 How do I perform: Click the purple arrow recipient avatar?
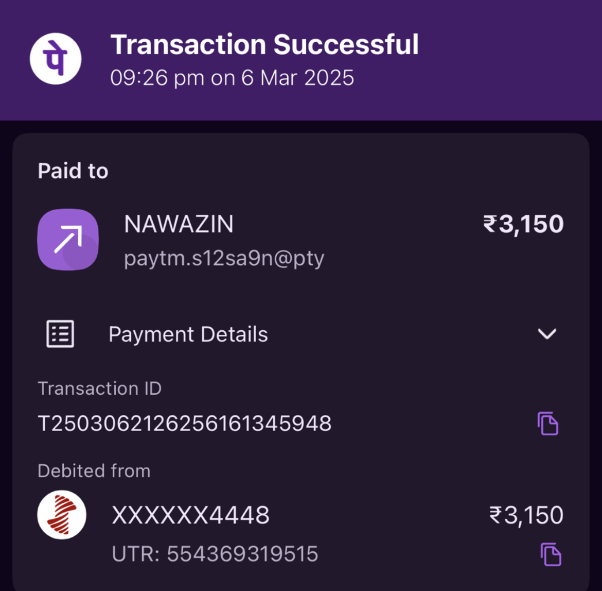pos(68,239)
